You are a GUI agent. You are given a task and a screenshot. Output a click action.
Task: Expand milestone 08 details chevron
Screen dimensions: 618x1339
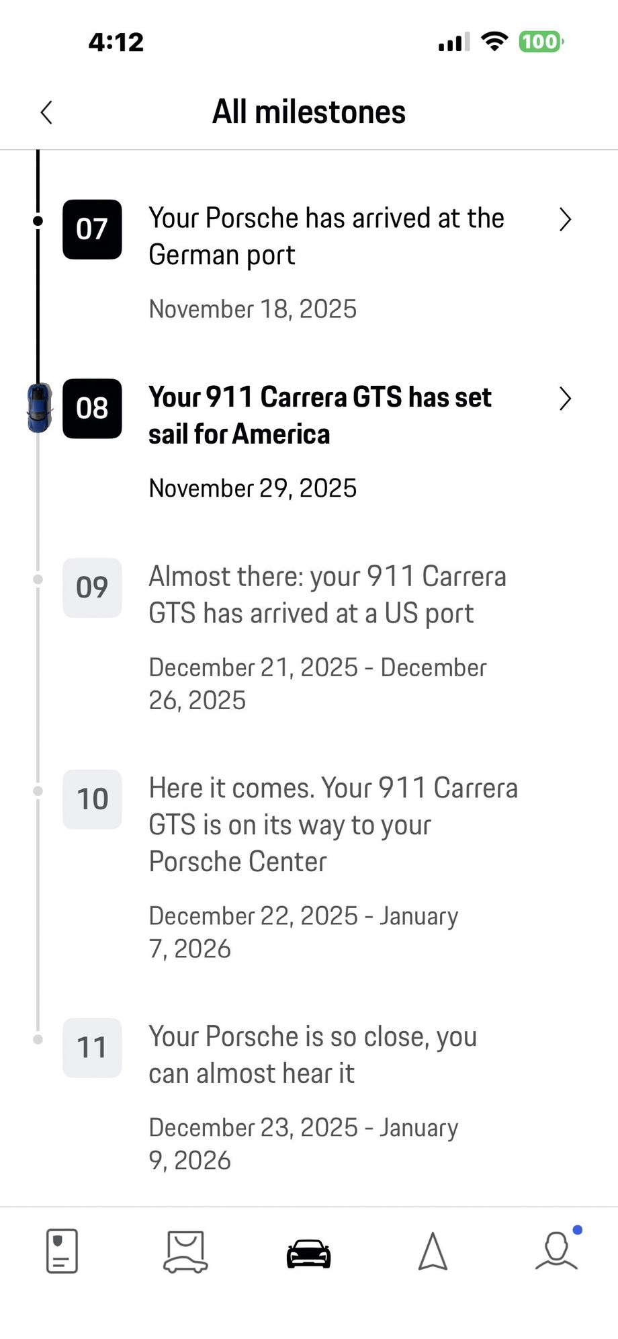pos(565,399)
